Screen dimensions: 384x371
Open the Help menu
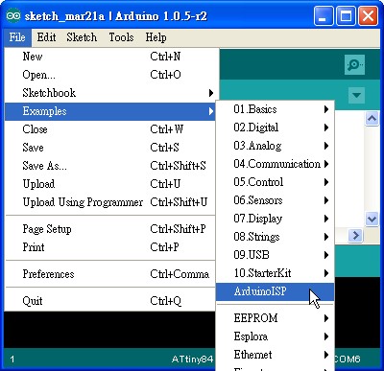pos(156,37)
